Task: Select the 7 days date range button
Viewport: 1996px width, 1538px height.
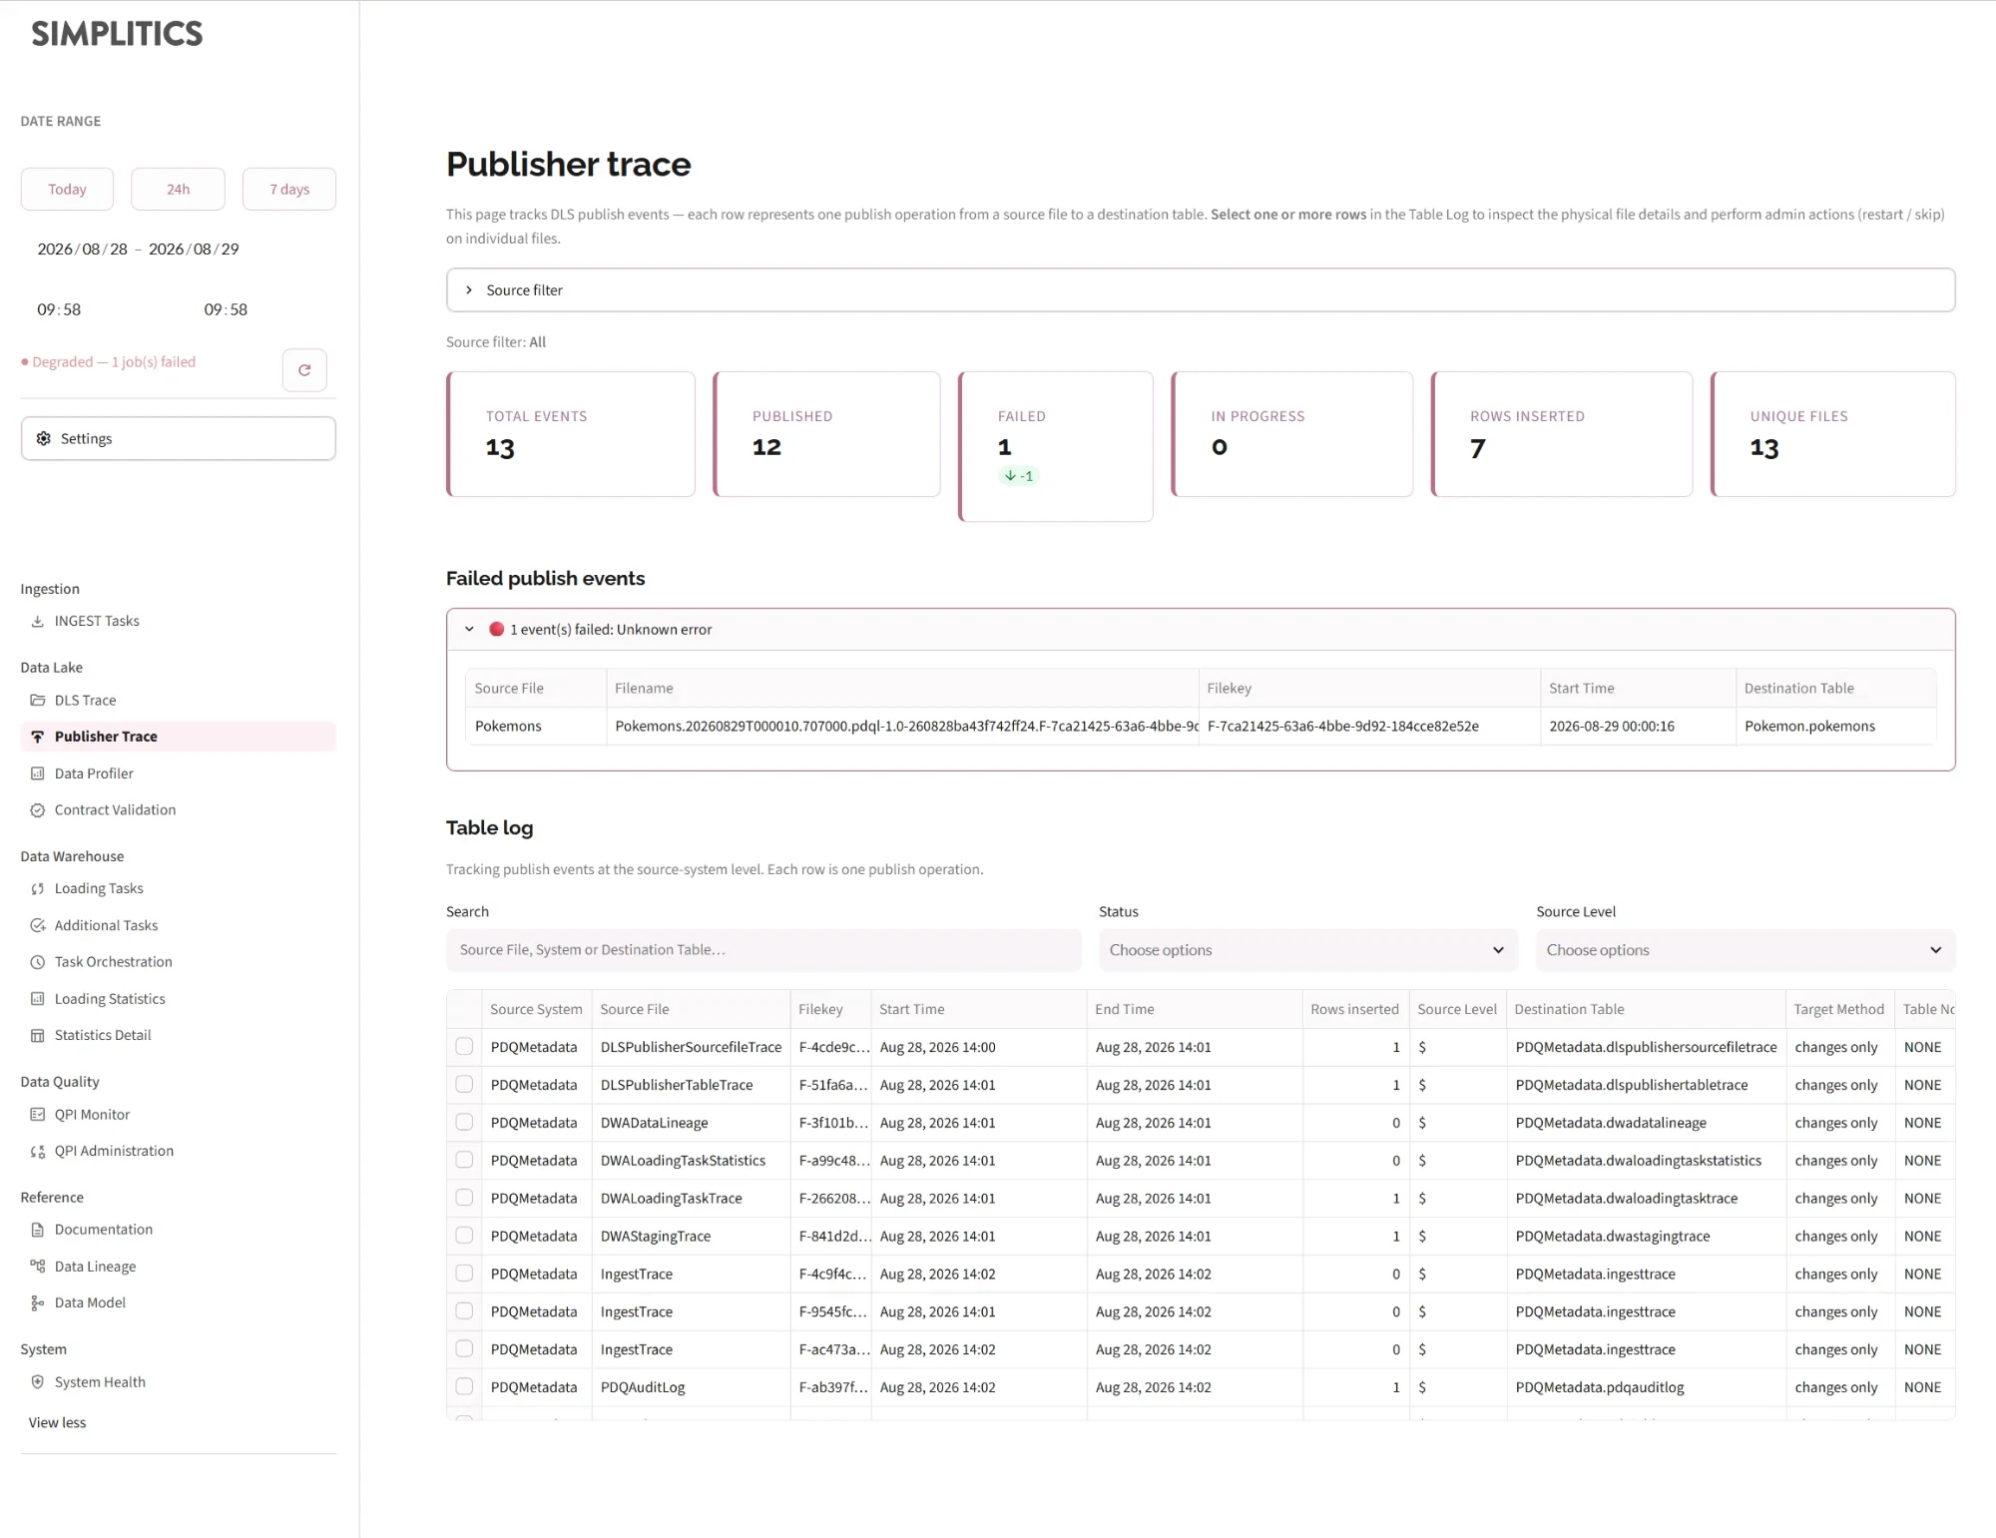Action: 289,189
